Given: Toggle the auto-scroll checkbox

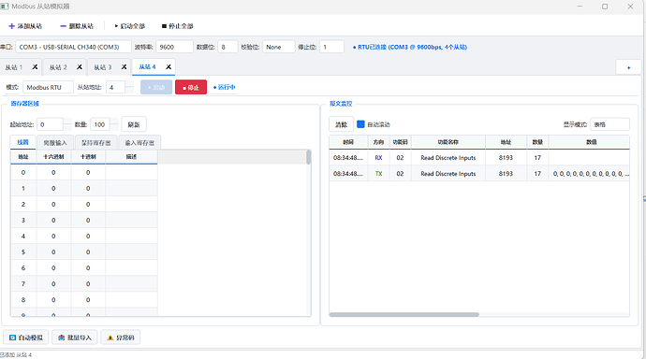Looking at the screenshot, I should [x=360, y=124].
